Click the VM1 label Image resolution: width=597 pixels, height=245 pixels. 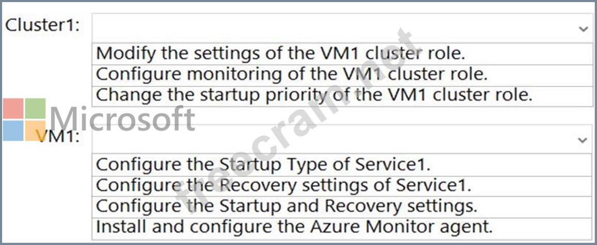pyautogui.click(x=59, y=138)
